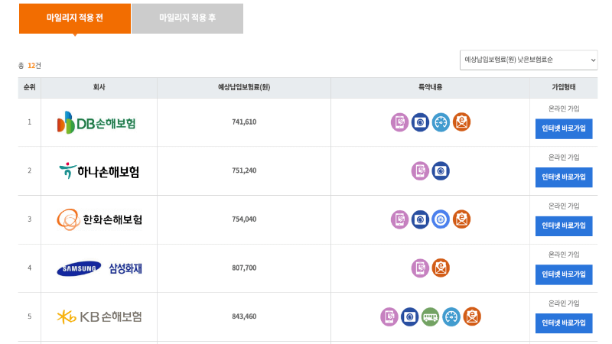
Task: Click the premium value 807,700
Action: click(x=244, y=268)
